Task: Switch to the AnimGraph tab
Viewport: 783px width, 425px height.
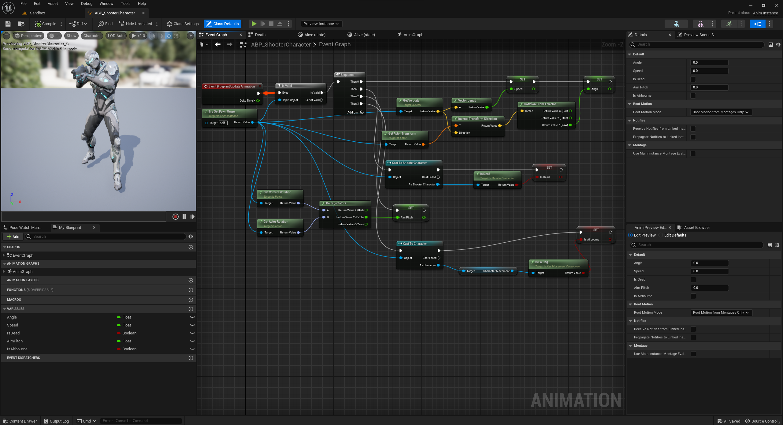Action: point(413,35)
